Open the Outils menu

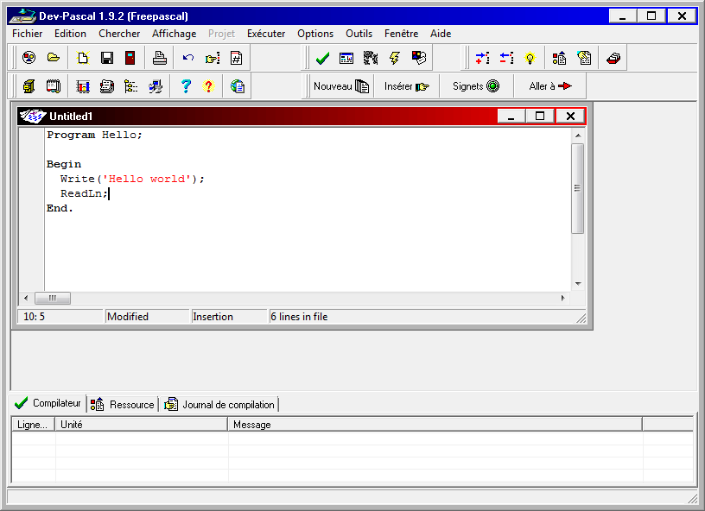point(359,34)
